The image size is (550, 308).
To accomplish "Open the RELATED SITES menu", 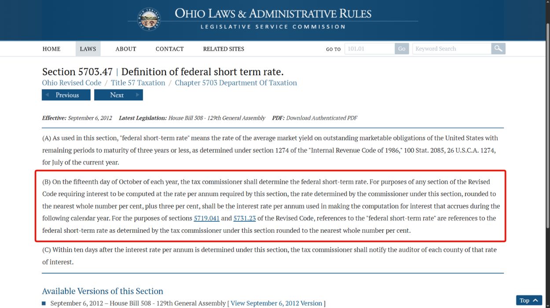I will click(224, 49).
